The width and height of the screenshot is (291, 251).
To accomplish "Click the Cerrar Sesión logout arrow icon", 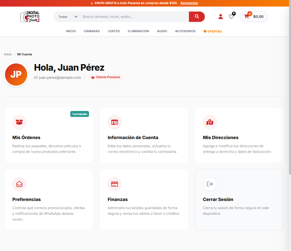I will coord(210,184).
